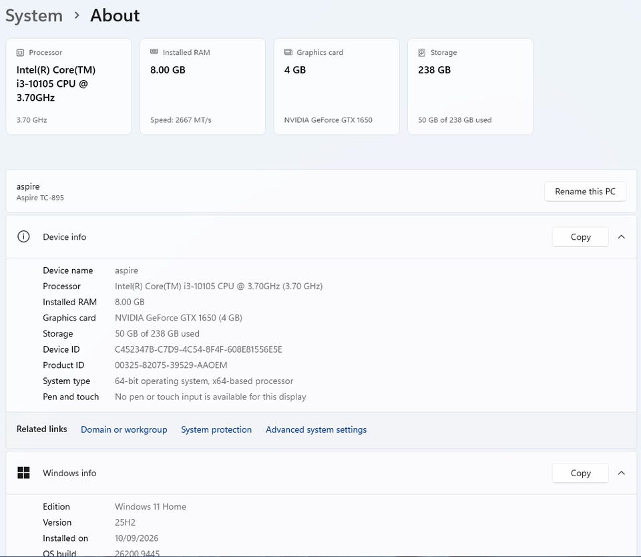Click Processor row value in Device info
641x557 pixels.
pyautogui.click(x=218, y=286)
